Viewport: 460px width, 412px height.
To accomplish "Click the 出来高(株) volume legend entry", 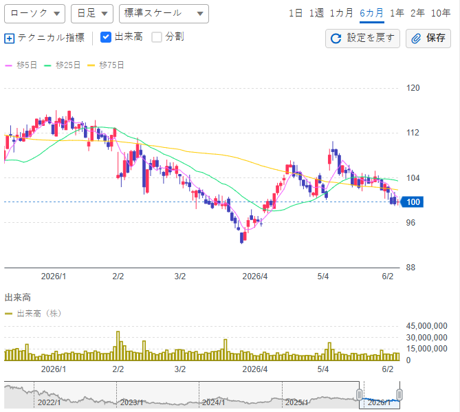I will (x=33, y=314).
